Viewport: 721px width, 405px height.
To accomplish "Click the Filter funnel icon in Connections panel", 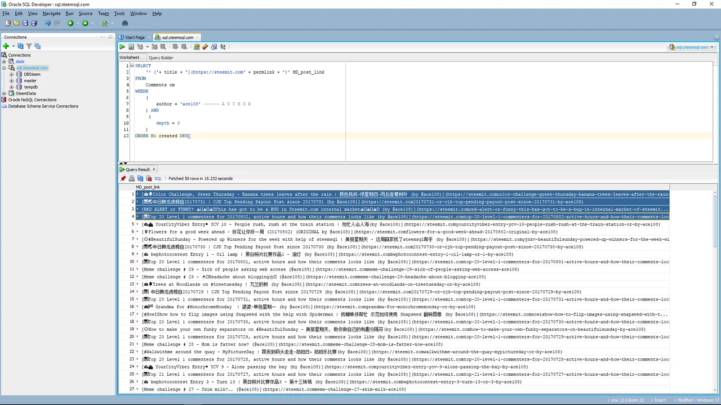I will [x=29, y=46].
